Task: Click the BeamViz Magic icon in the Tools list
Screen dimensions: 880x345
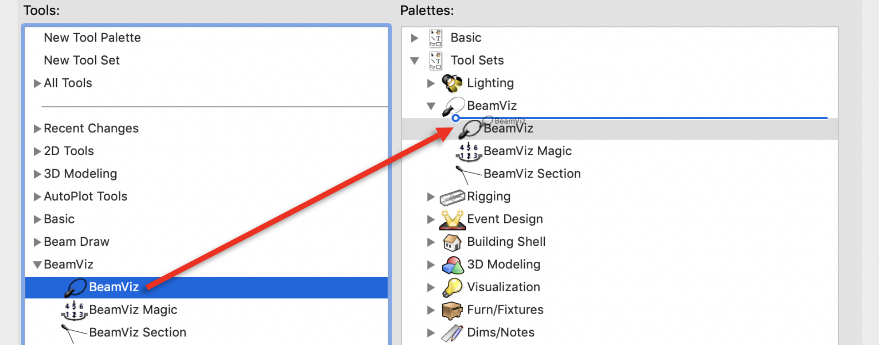Action: tap(74, 310)
